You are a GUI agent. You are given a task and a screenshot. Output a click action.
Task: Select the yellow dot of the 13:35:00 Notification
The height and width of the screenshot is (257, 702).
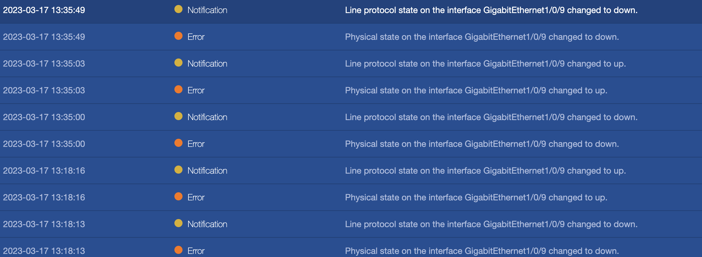click(178, 116)
